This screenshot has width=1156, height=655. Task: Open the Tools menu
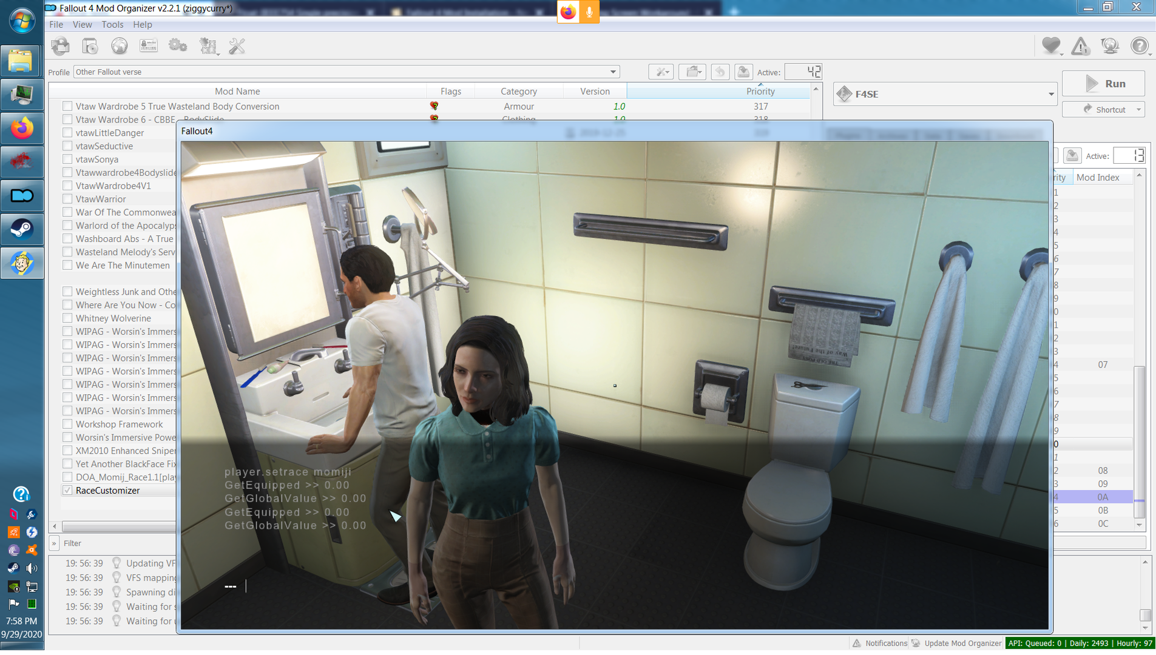[112, 25]
